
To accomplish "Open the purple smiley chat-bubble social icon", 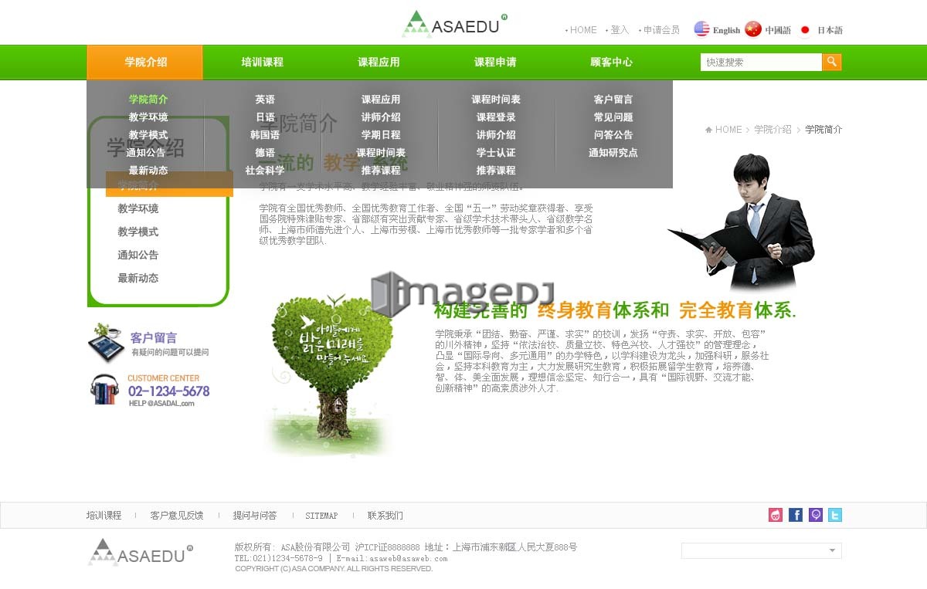I will coord(816,515).
